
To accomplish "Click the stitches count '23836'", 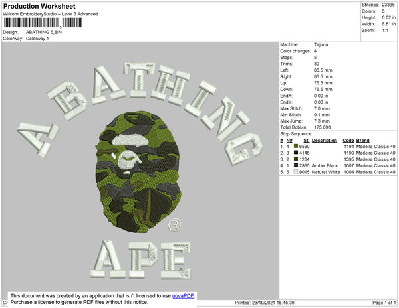I will coord(388,5).
